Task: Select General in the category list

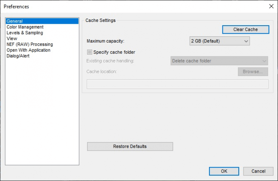Action: 15,21
